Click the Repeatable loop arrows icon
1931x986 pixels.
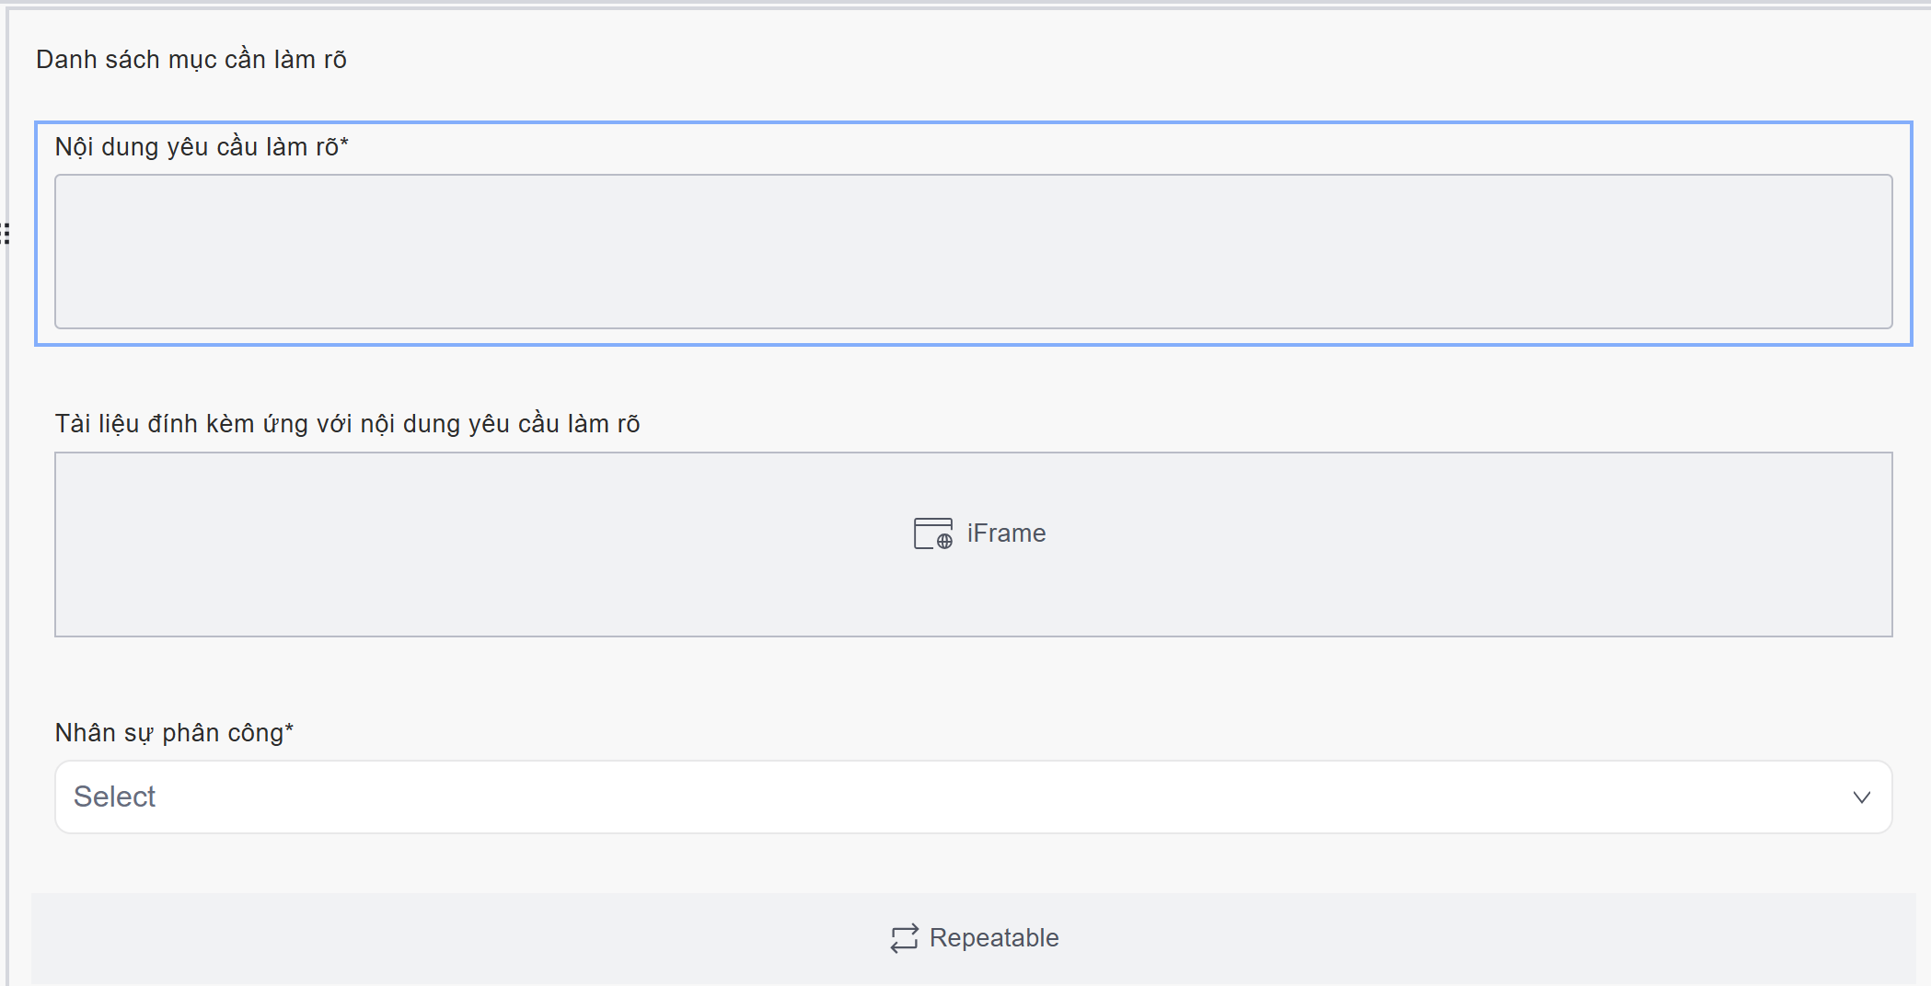click(x=904, y=938)
